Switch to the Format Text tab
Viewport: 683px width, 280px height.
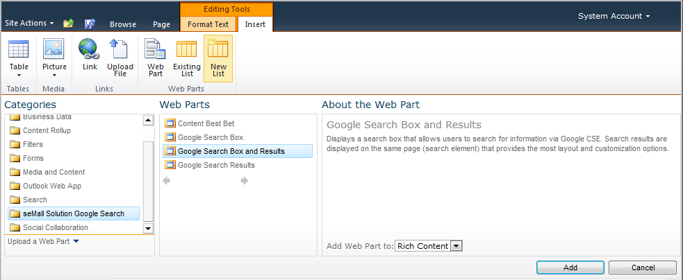pyautogui.click(x=208, y=24)
